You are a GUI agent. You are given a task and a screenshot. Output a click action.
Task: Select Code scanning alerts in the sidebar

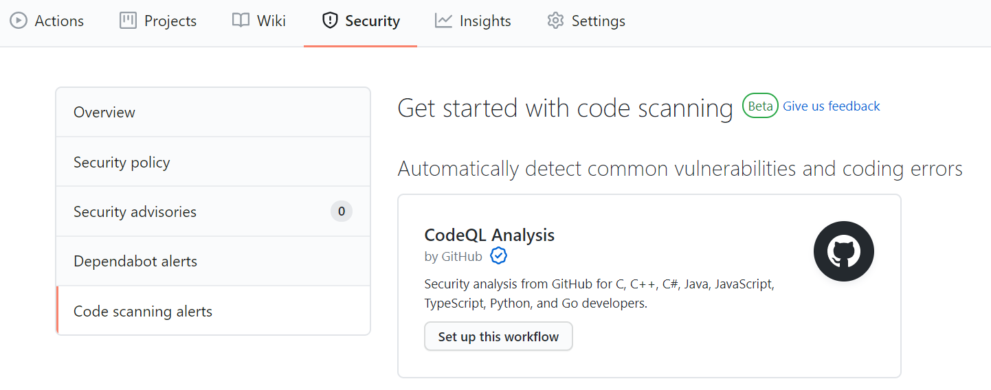coord(213,311)
